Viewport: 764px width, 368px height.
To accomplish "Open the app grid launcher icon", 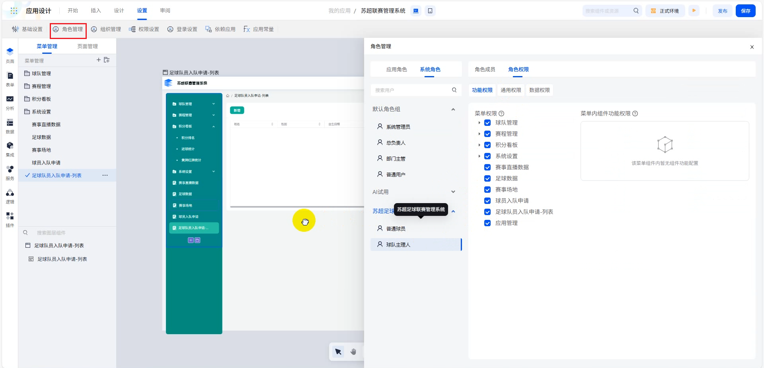I will 14,11.
